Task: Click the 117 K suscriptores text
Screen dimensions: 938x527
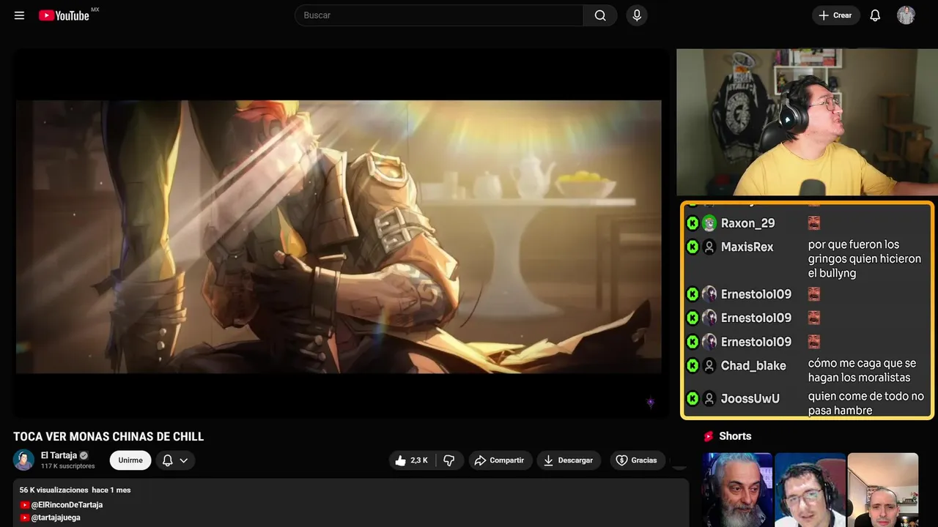Action: (x=68, y=466)
